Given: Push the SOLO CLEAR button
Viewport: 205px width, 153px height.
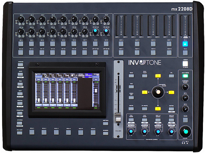Looking at the screenshot, I should point(145,76).
